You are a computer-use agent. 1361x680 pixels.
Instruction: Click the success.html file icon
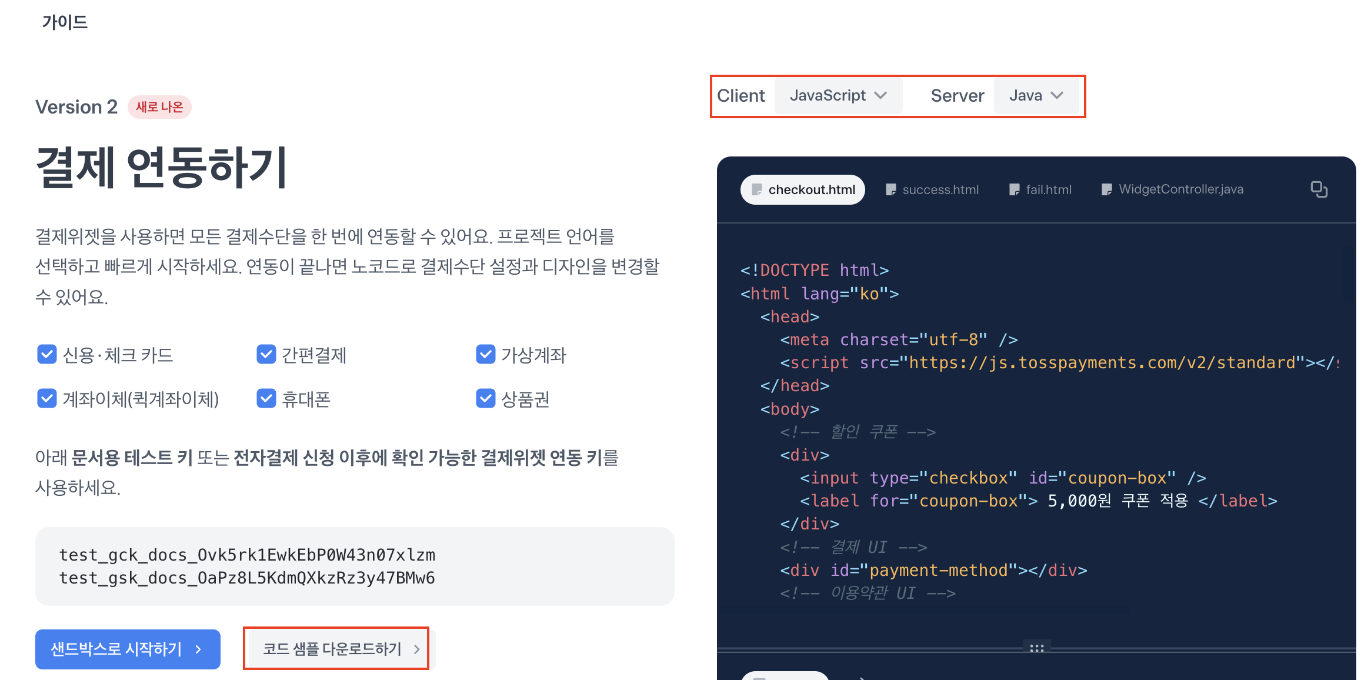pyautogui.click(x=890, y=189)
